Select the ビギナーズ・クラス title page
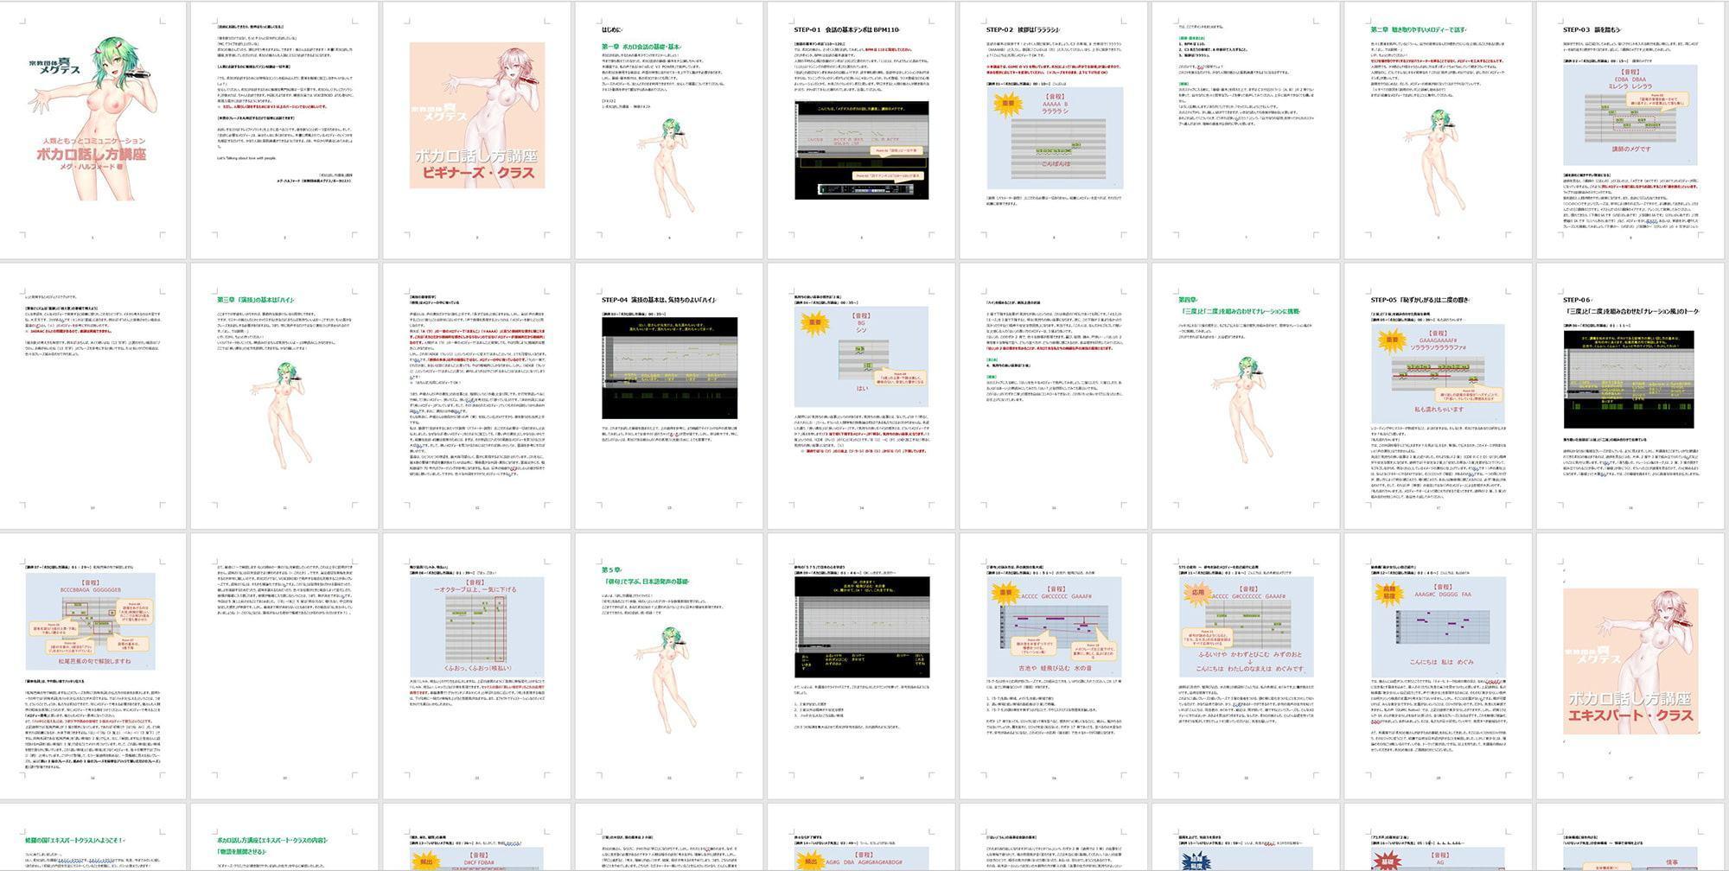 tap(476, 130)
